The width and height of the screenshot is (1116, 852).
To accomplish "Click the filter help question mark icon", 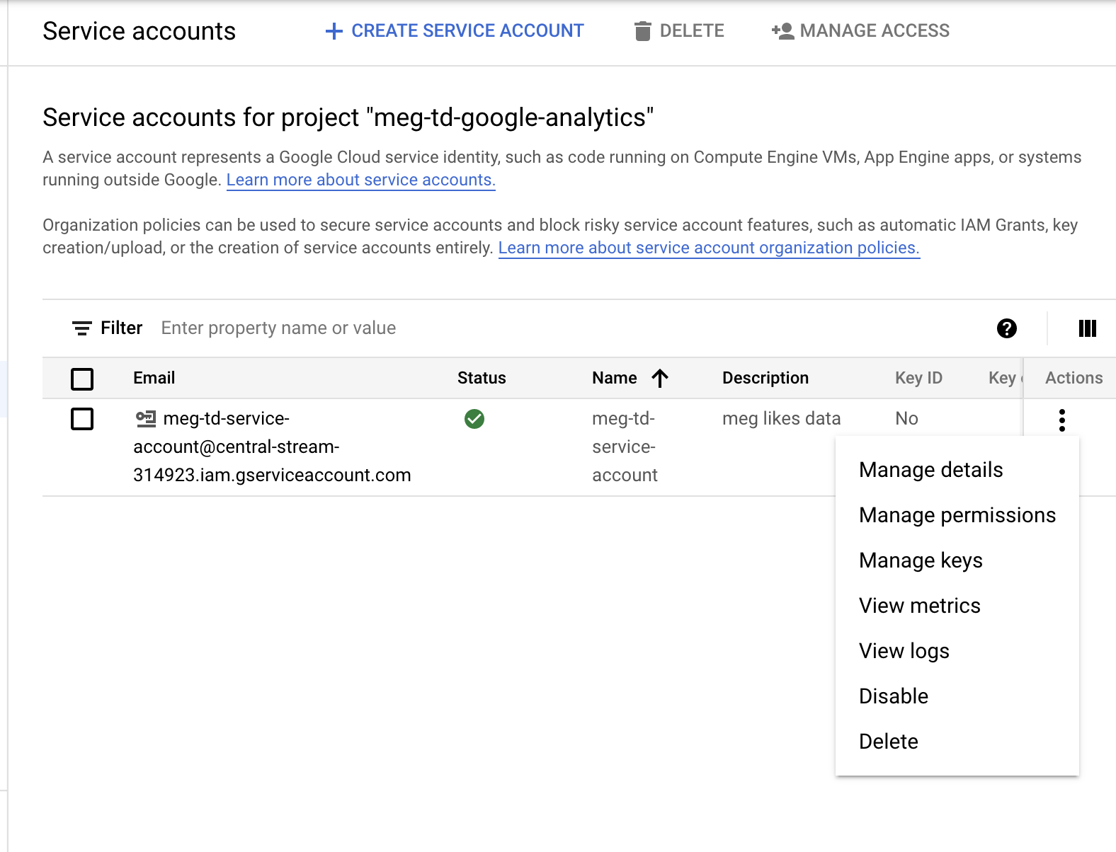I will tap(1006, 328).
